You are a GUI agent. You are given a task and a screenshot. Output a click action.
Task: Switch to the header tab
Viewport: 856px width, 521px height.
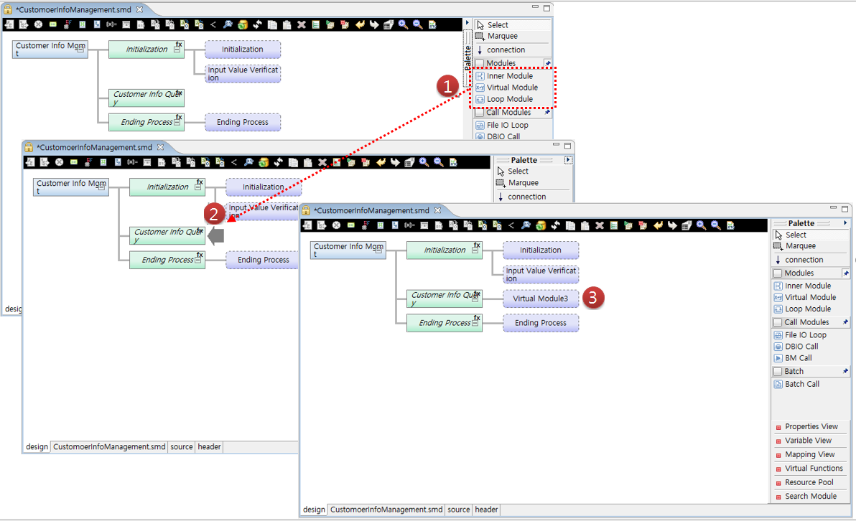486,510
